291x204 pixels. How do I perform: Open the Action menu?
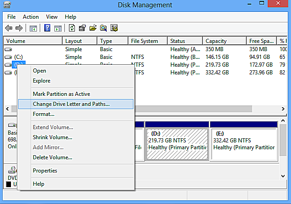[31, 17]
